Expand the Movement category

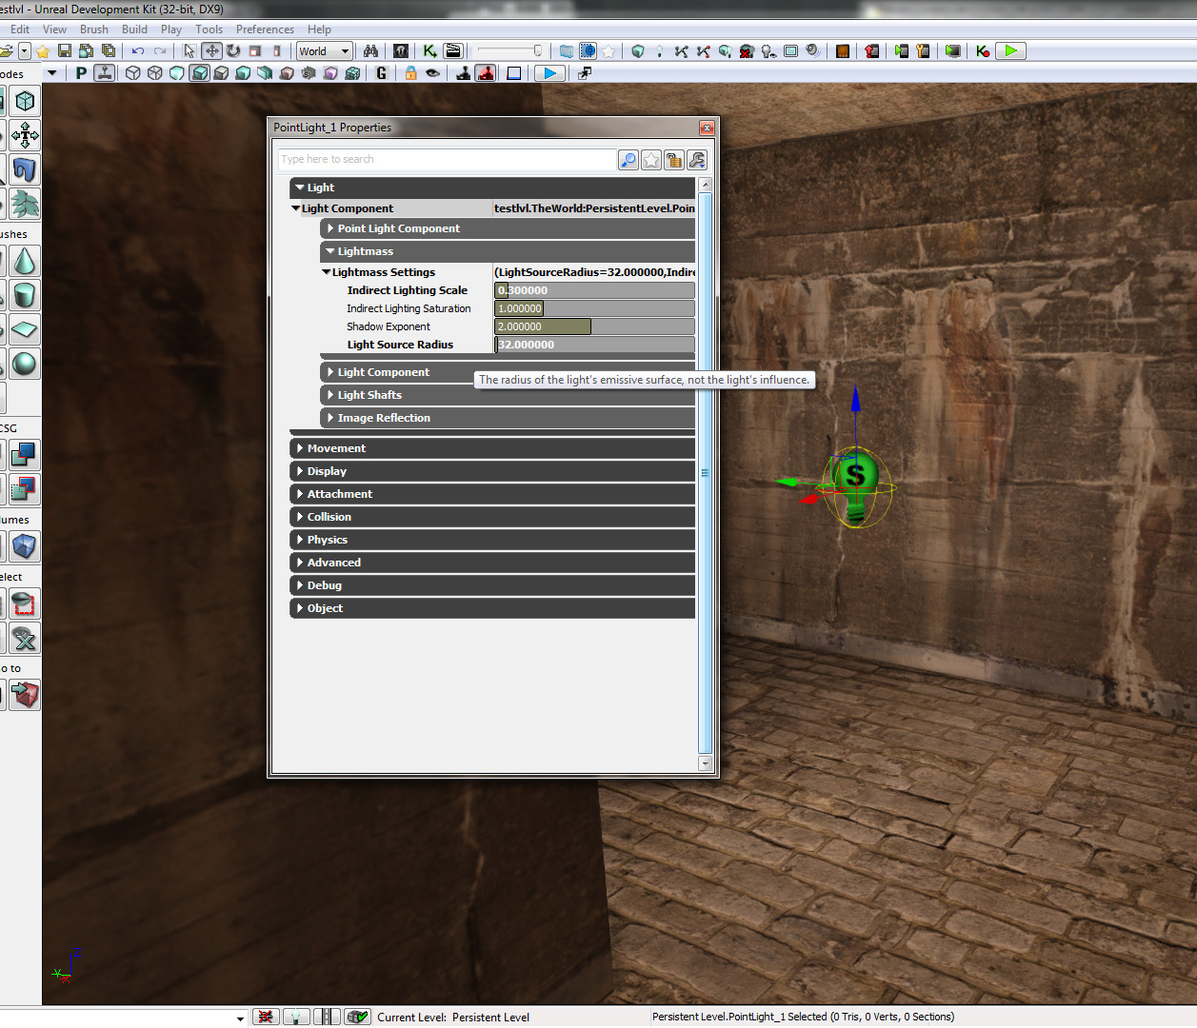[492, 448]
